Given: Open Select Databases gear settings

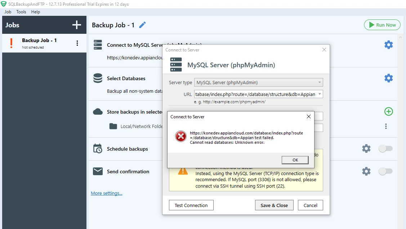Looking at the screenshot, I should click(388, 78).
